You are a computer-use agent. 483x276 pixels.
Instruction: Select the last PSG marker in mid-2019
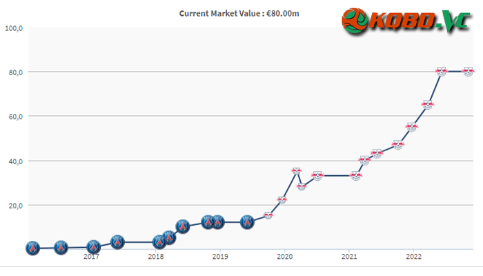tap(247, 222)
